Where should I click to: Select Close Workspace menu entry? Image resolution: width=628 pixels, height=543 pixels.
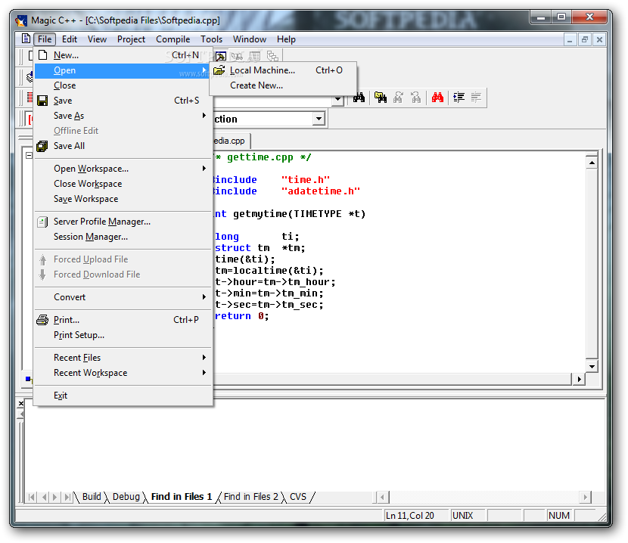tap(123, 184)
